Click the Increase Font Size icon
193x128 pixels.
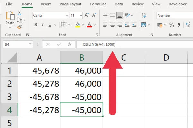(87, 15)
